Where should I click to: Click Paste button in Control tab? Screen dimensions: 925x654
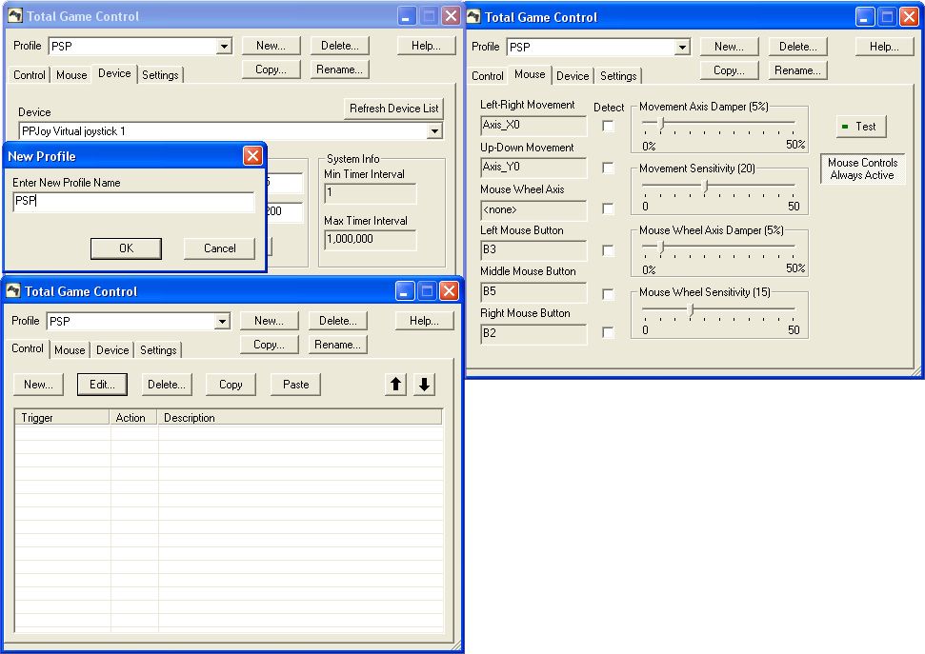tap(295, 385)
